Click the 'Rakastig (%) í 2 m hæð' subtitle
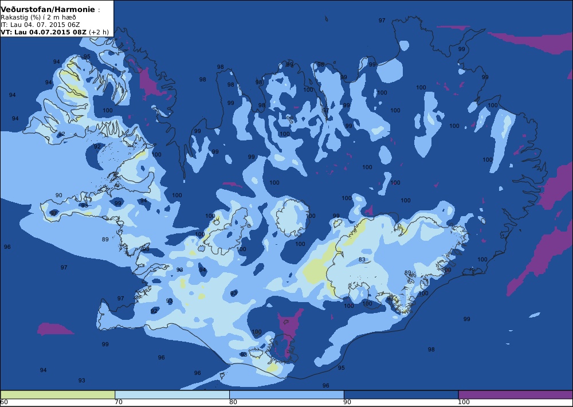 coord(38,17)
